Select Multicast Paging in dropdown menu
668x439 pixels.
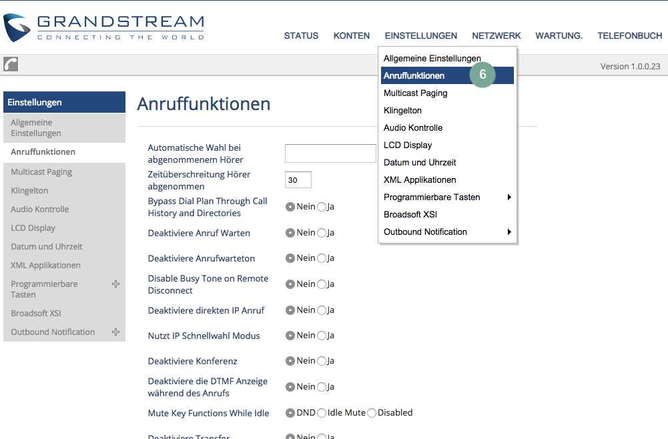(x=447, y=93)
